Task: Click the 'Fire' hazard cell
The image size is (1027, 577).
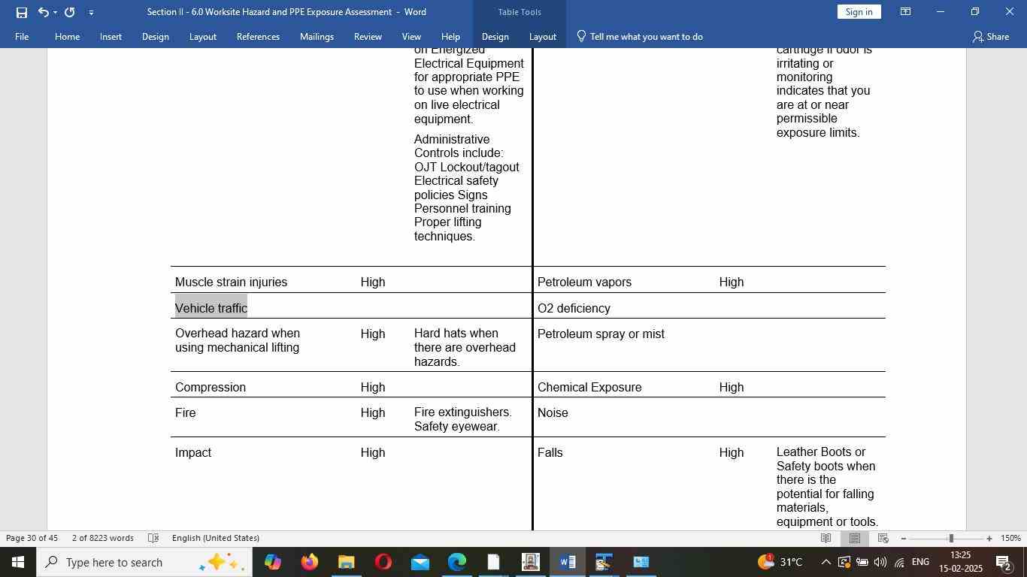Action: coord(185,412)
